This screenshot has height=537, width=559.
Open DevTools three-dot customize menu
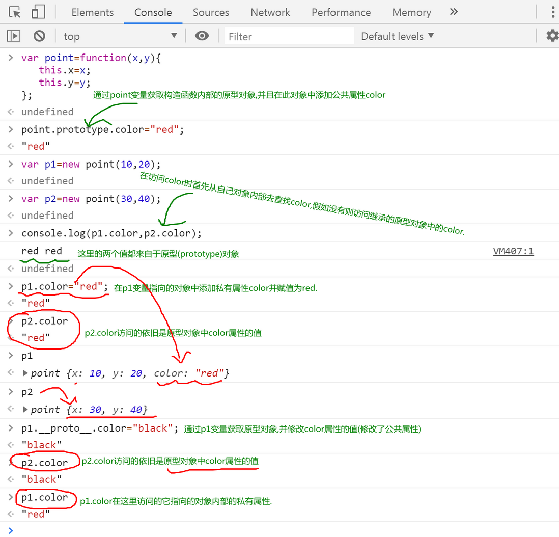click(553, 12)
